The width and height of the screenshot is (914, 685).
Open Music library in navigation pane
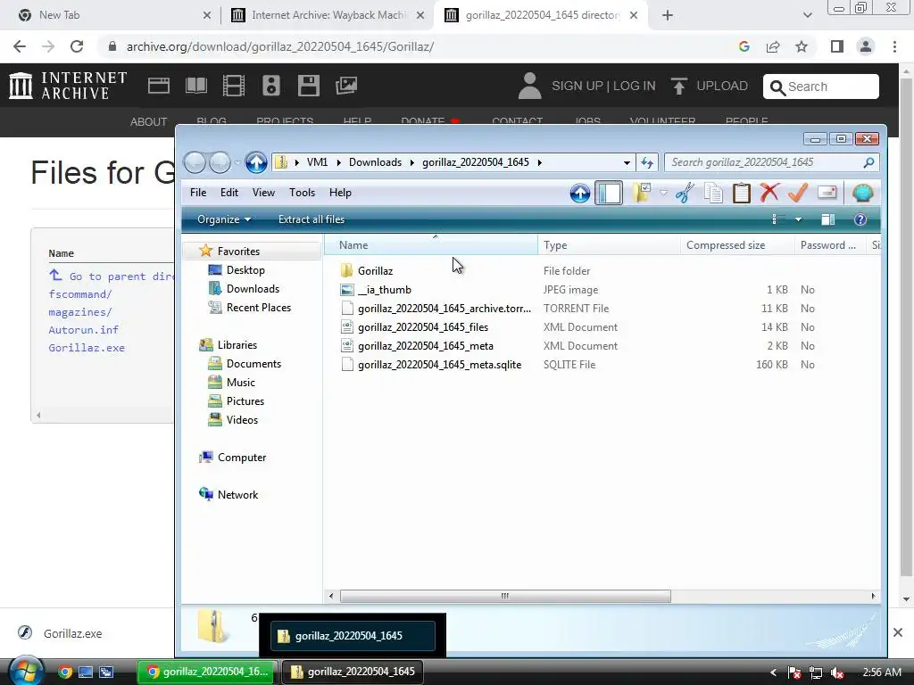240,383
